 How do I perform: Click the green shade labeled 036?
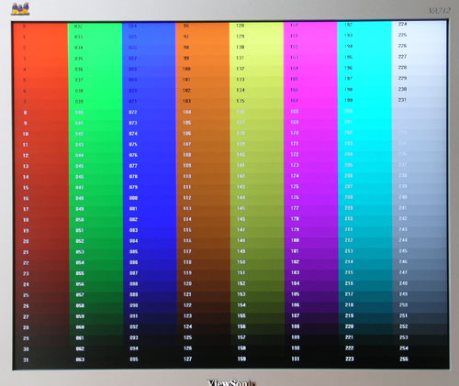pyautogui.click(x=95, y=70)
